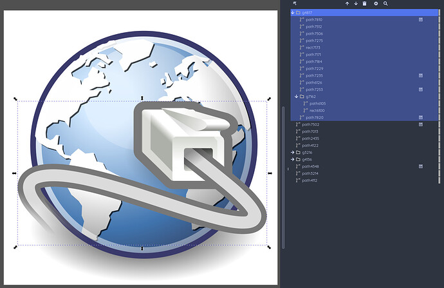444x288 pixels.
Task: Click the color tag bar on g4817 row
Action: (x=439, y=12)
